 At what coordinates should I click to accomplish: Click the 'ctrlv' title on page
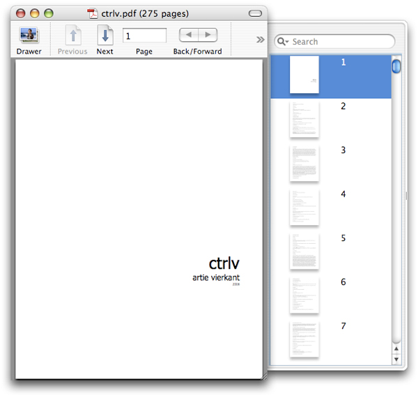(224, 263)
